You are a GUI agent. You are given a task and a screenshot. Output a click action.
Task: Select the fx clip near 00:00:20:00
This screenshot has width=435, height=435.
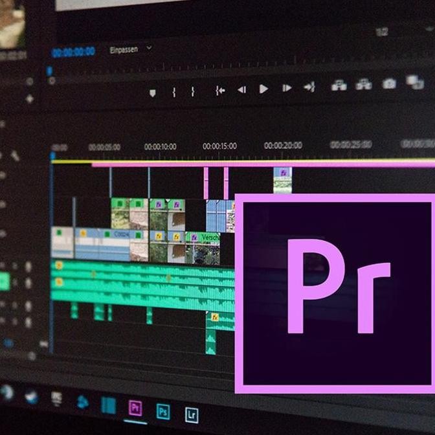coord(282,180)
